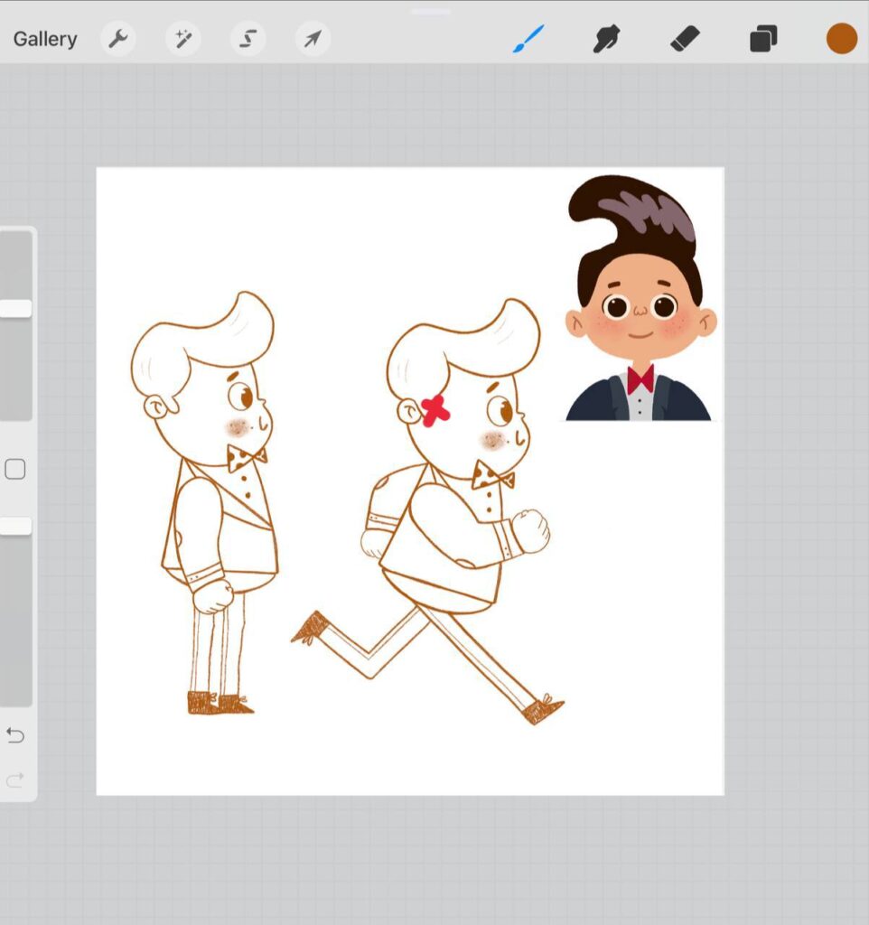Redo with the sidebar redo arrow
Screen dimensions: 869x925
15,780
